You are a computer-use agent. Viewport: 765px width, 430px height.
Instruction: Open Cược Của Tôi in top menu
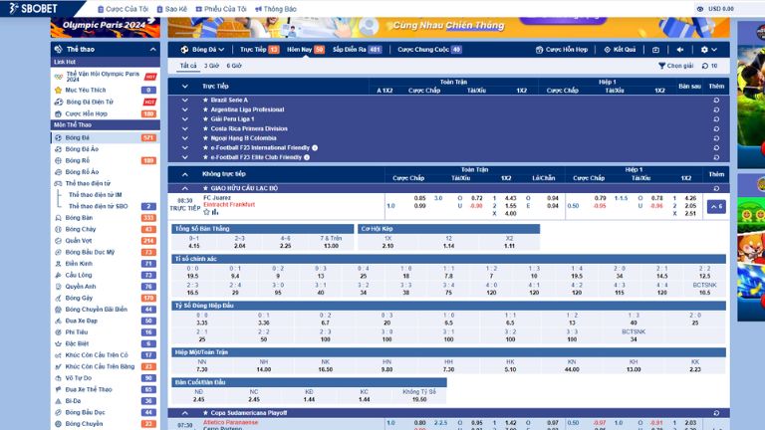point(123,9)
